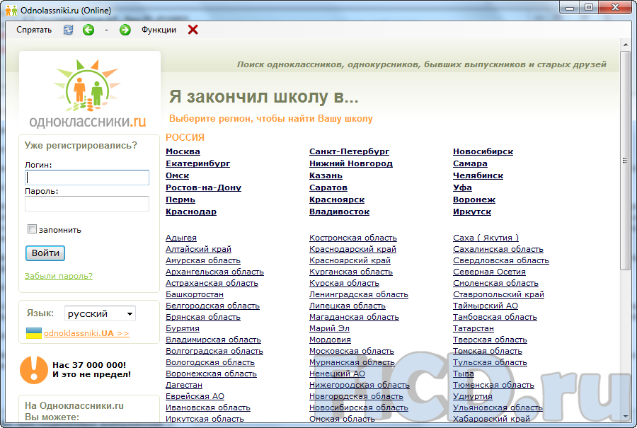This screenshot has width=637, height=428.
Task: Click the scrollbar down arrow
Action: pos(625,416)
